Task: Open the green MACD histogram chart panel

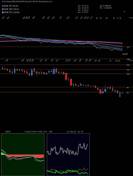Action: (23, 155)
